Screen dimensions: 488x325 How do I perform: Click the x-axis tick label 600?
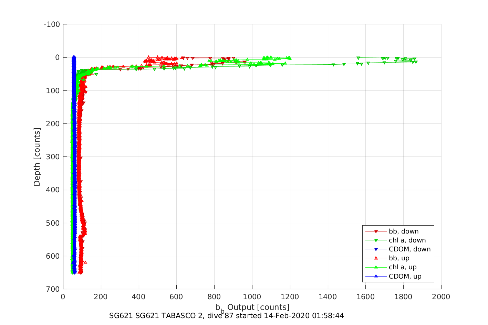(x=176, y=297)
